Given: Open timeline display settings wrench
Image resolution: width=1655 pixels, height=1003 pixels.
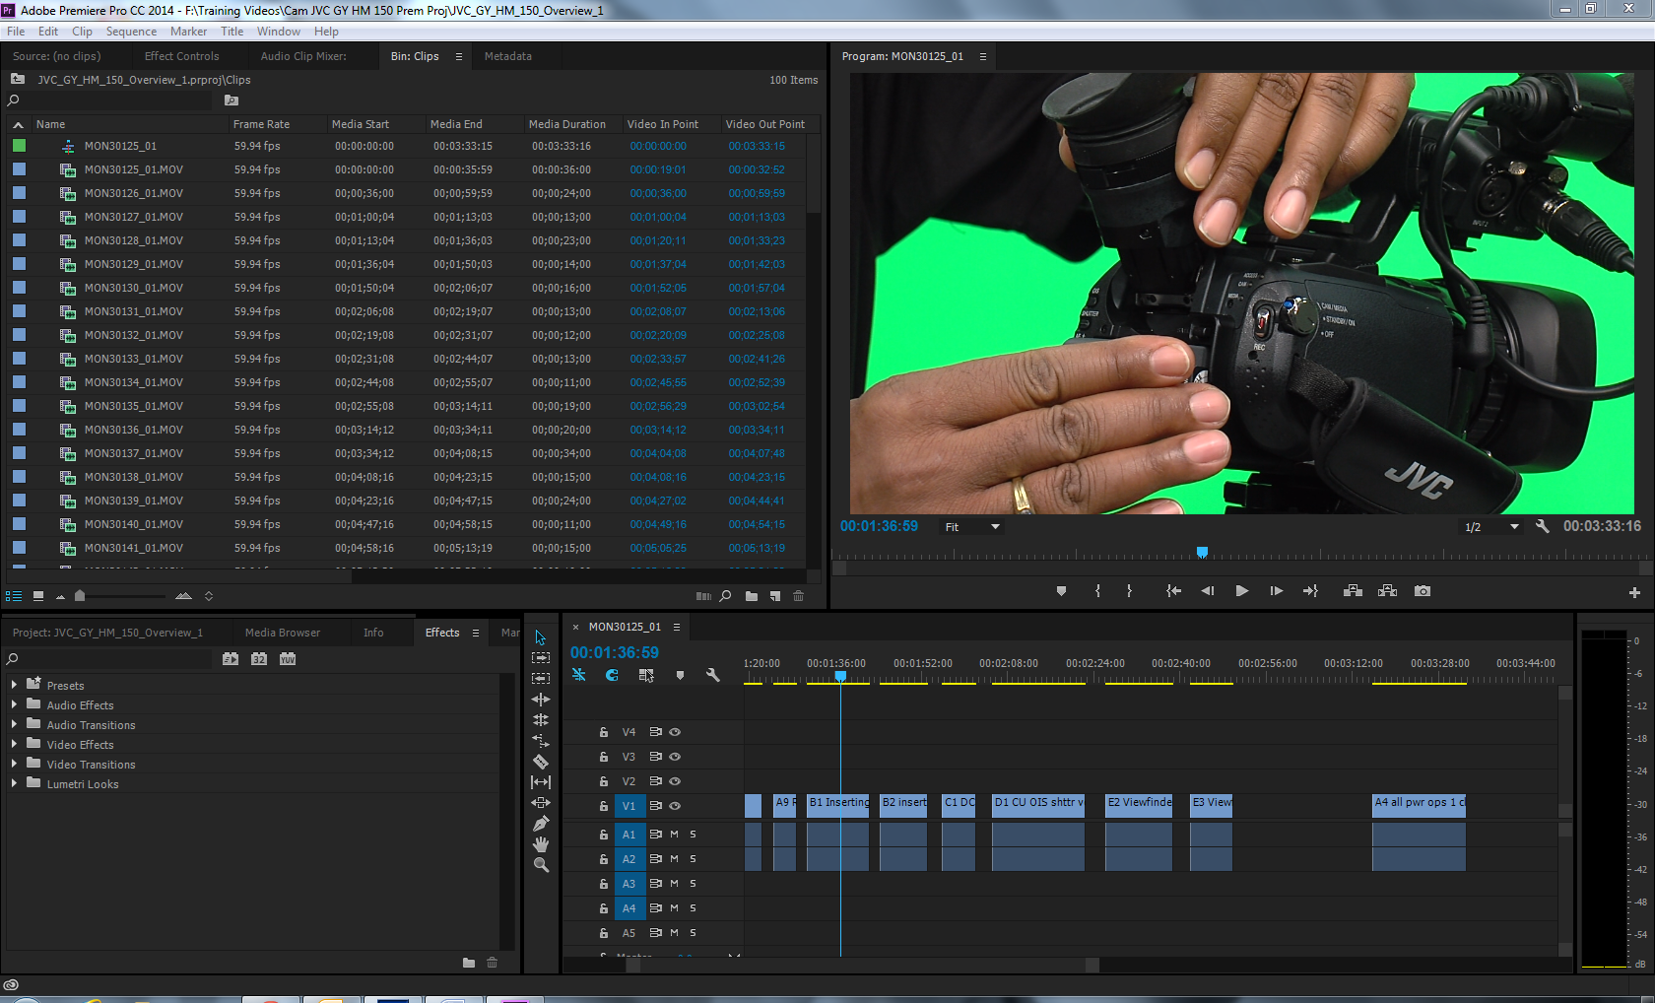Looking at the screenshot, I should point(712,675).
